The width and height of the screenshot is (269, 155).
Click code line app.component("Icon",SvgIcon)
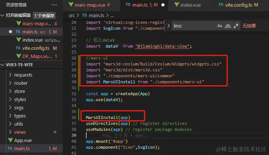123,147
